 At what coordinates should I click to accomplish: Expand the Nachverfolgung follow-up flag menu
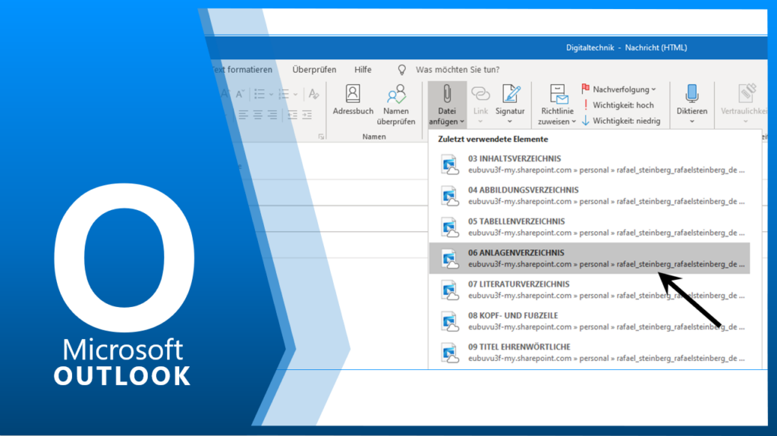[619, 89]
